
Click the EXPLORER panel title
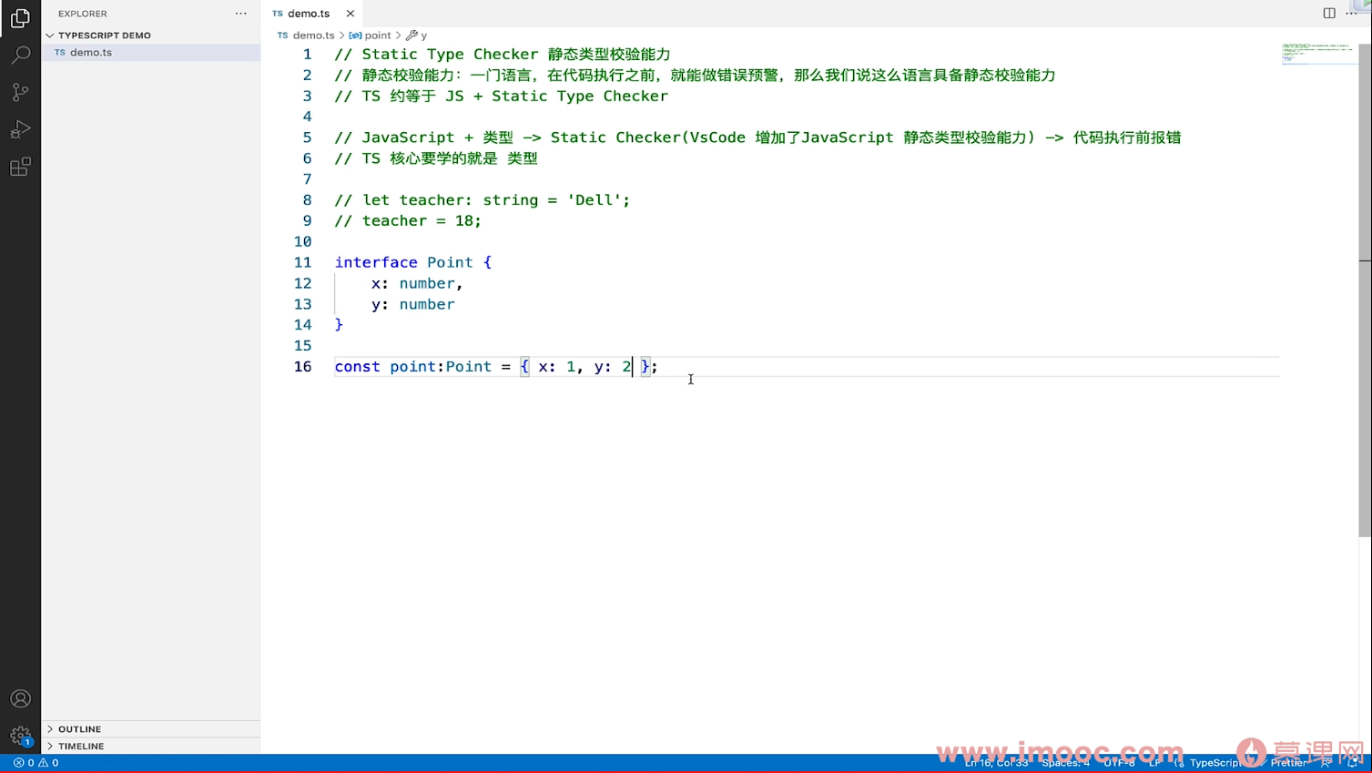[83, 14]
